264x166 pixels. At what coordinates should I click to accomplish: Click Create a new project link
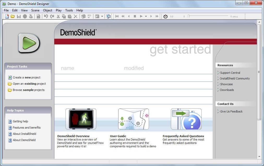tap(27, 77)
